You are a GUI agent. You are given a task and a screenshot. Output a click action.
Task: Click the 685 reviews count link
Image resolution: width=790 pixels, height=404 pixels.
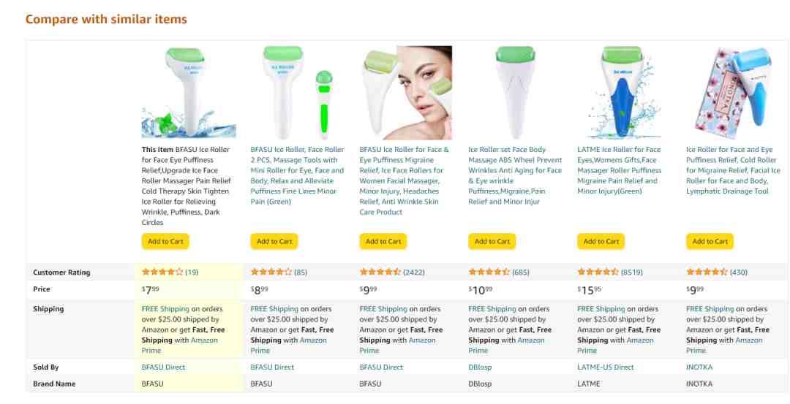coord(521,272)
